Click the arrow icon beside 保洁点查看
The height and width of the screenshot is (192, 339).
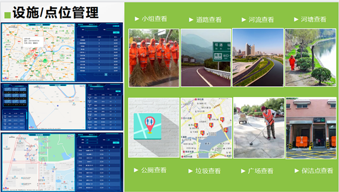point(297,171)
